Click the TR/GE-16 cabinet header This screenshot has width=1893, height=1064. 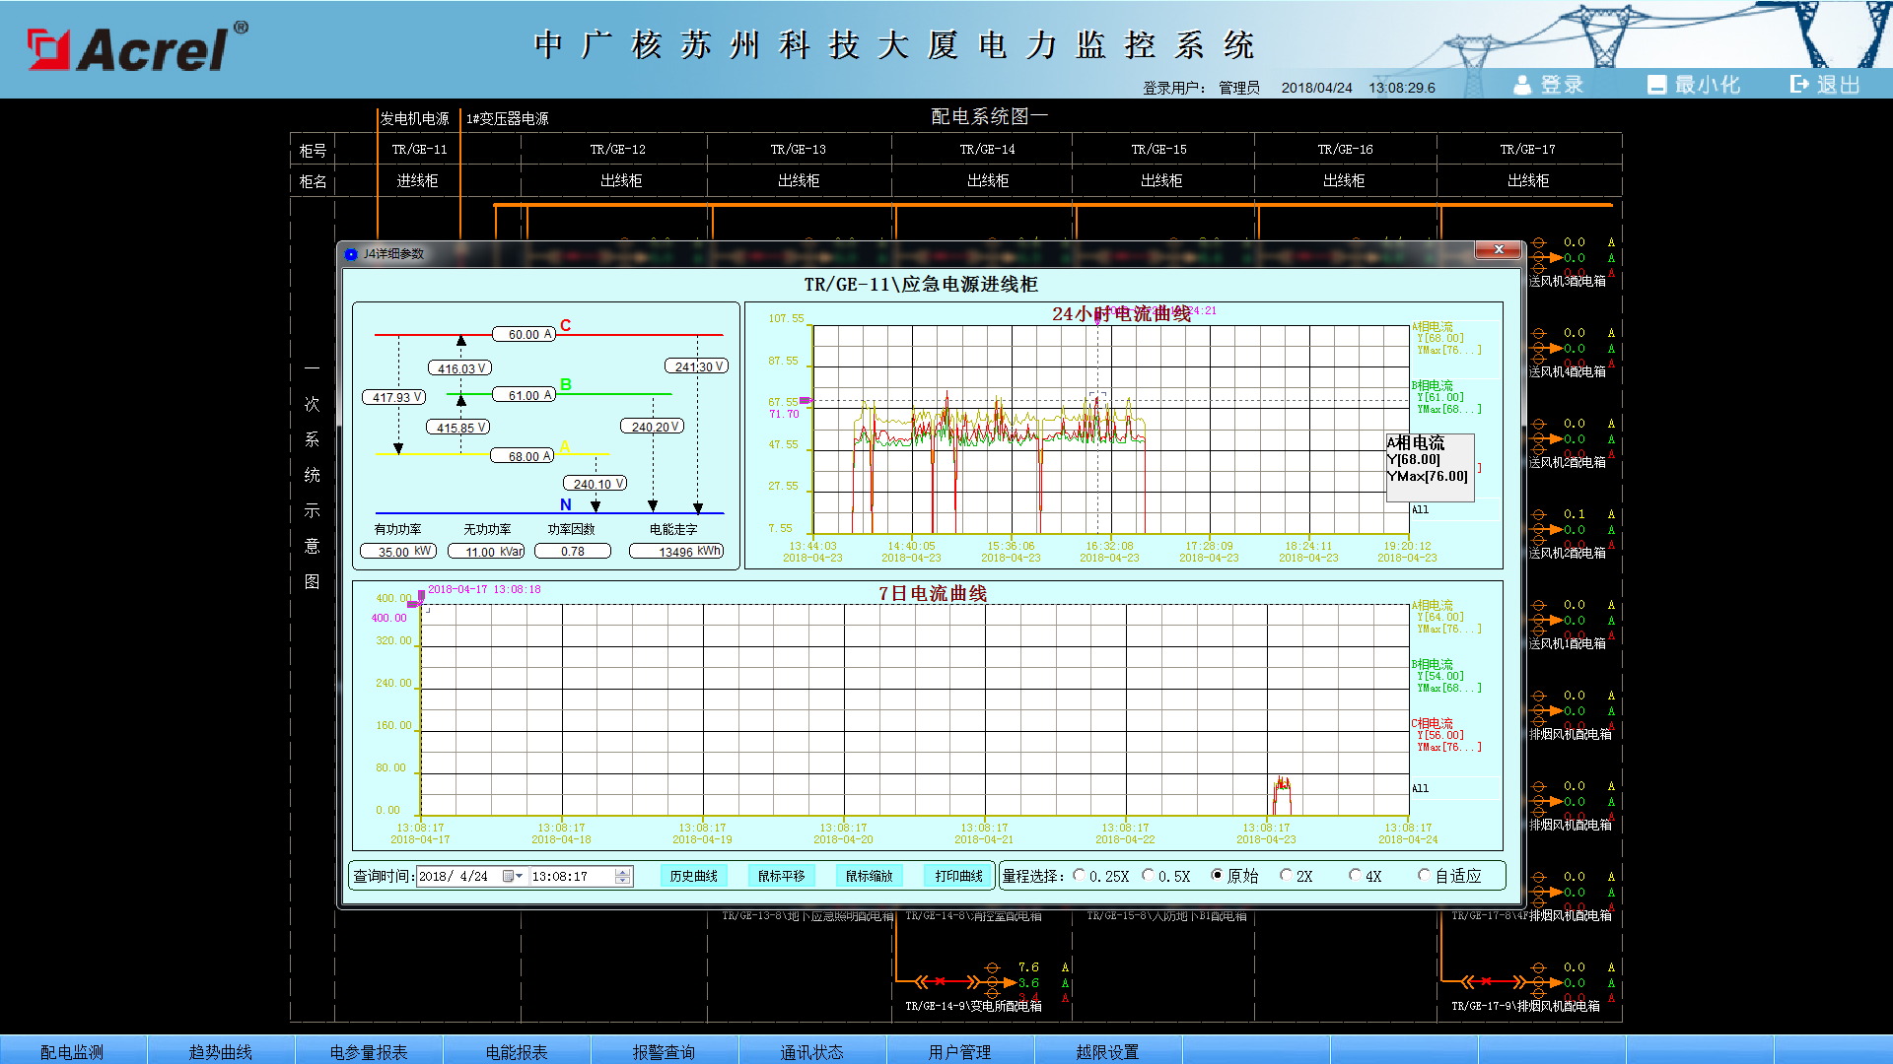click(x=1345, y=150)
